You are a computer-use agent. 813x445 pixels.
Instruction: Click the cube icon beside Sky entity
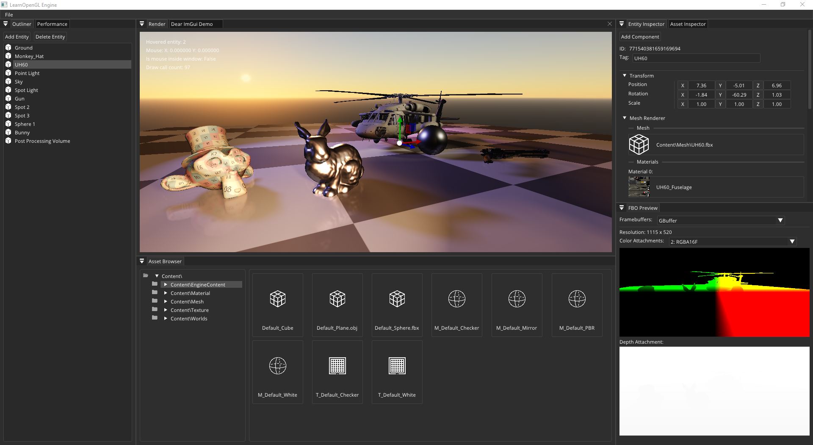[x=8, y=81]
